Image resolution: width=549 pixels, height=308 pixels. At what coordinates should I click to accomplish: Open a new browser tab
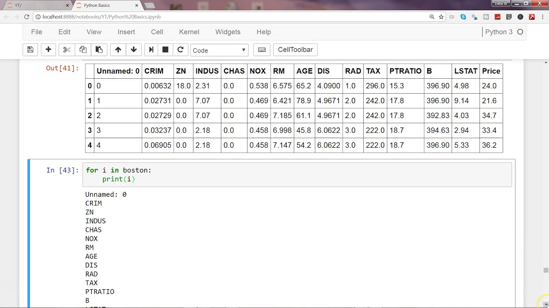point(150,5)
